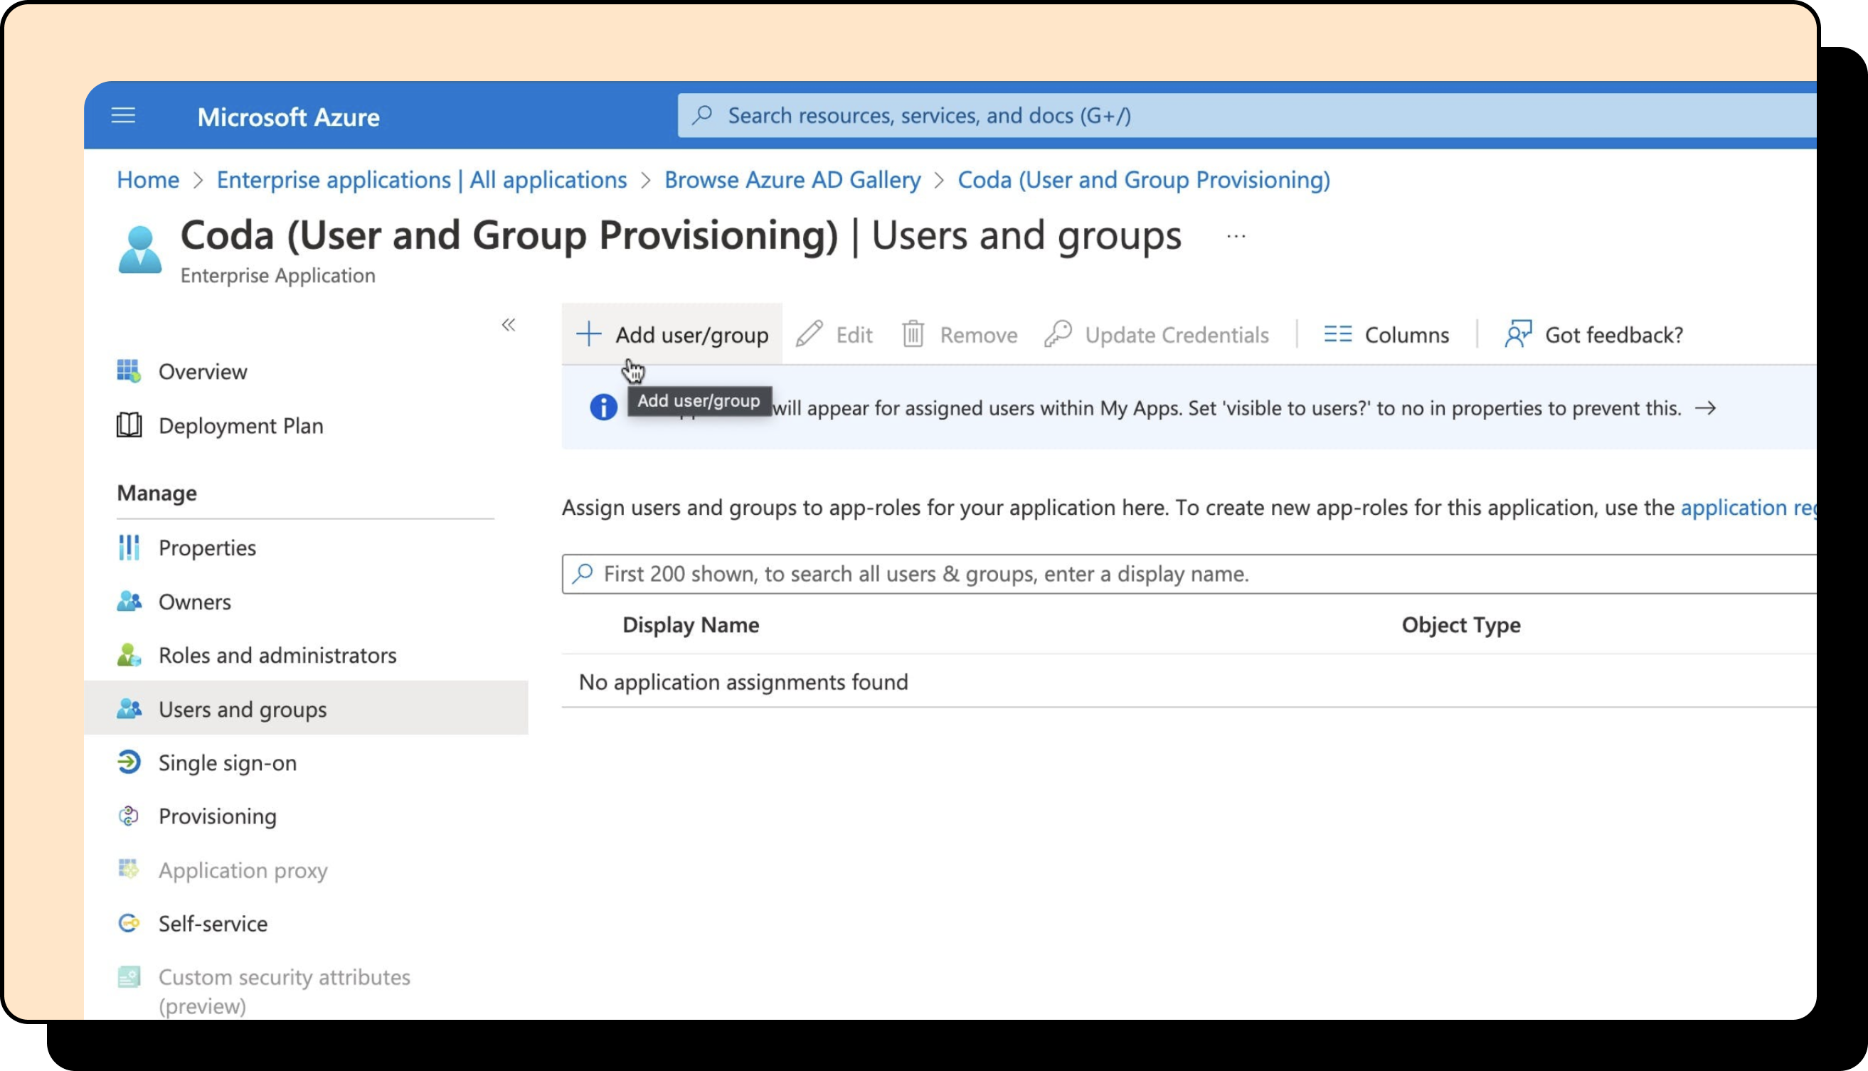Click the Got feedback person icon
1868x1071 pixels.
click(1519, 334)
